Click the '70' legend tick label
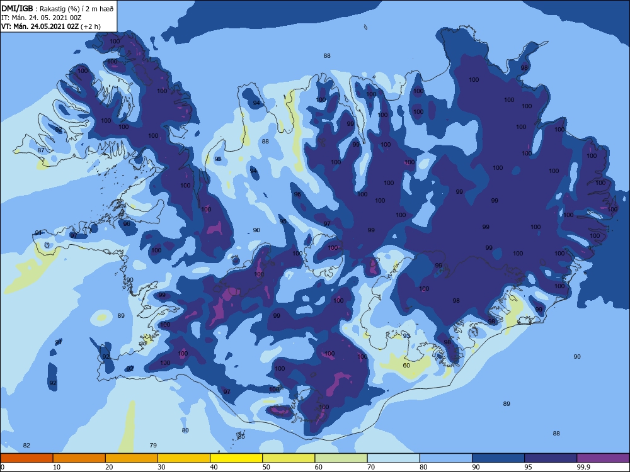The height and width of the screenshot is (472, 630). pyautogui.click(x=371, y=467)
